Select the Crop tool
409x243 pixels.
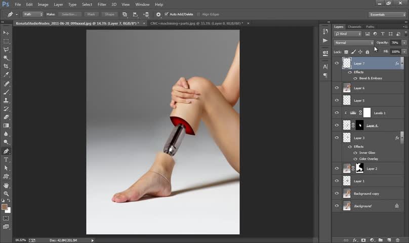coord(6,66)
